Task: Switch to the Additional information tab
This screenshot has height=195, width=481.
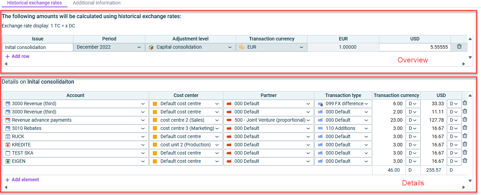Action: 97,3
